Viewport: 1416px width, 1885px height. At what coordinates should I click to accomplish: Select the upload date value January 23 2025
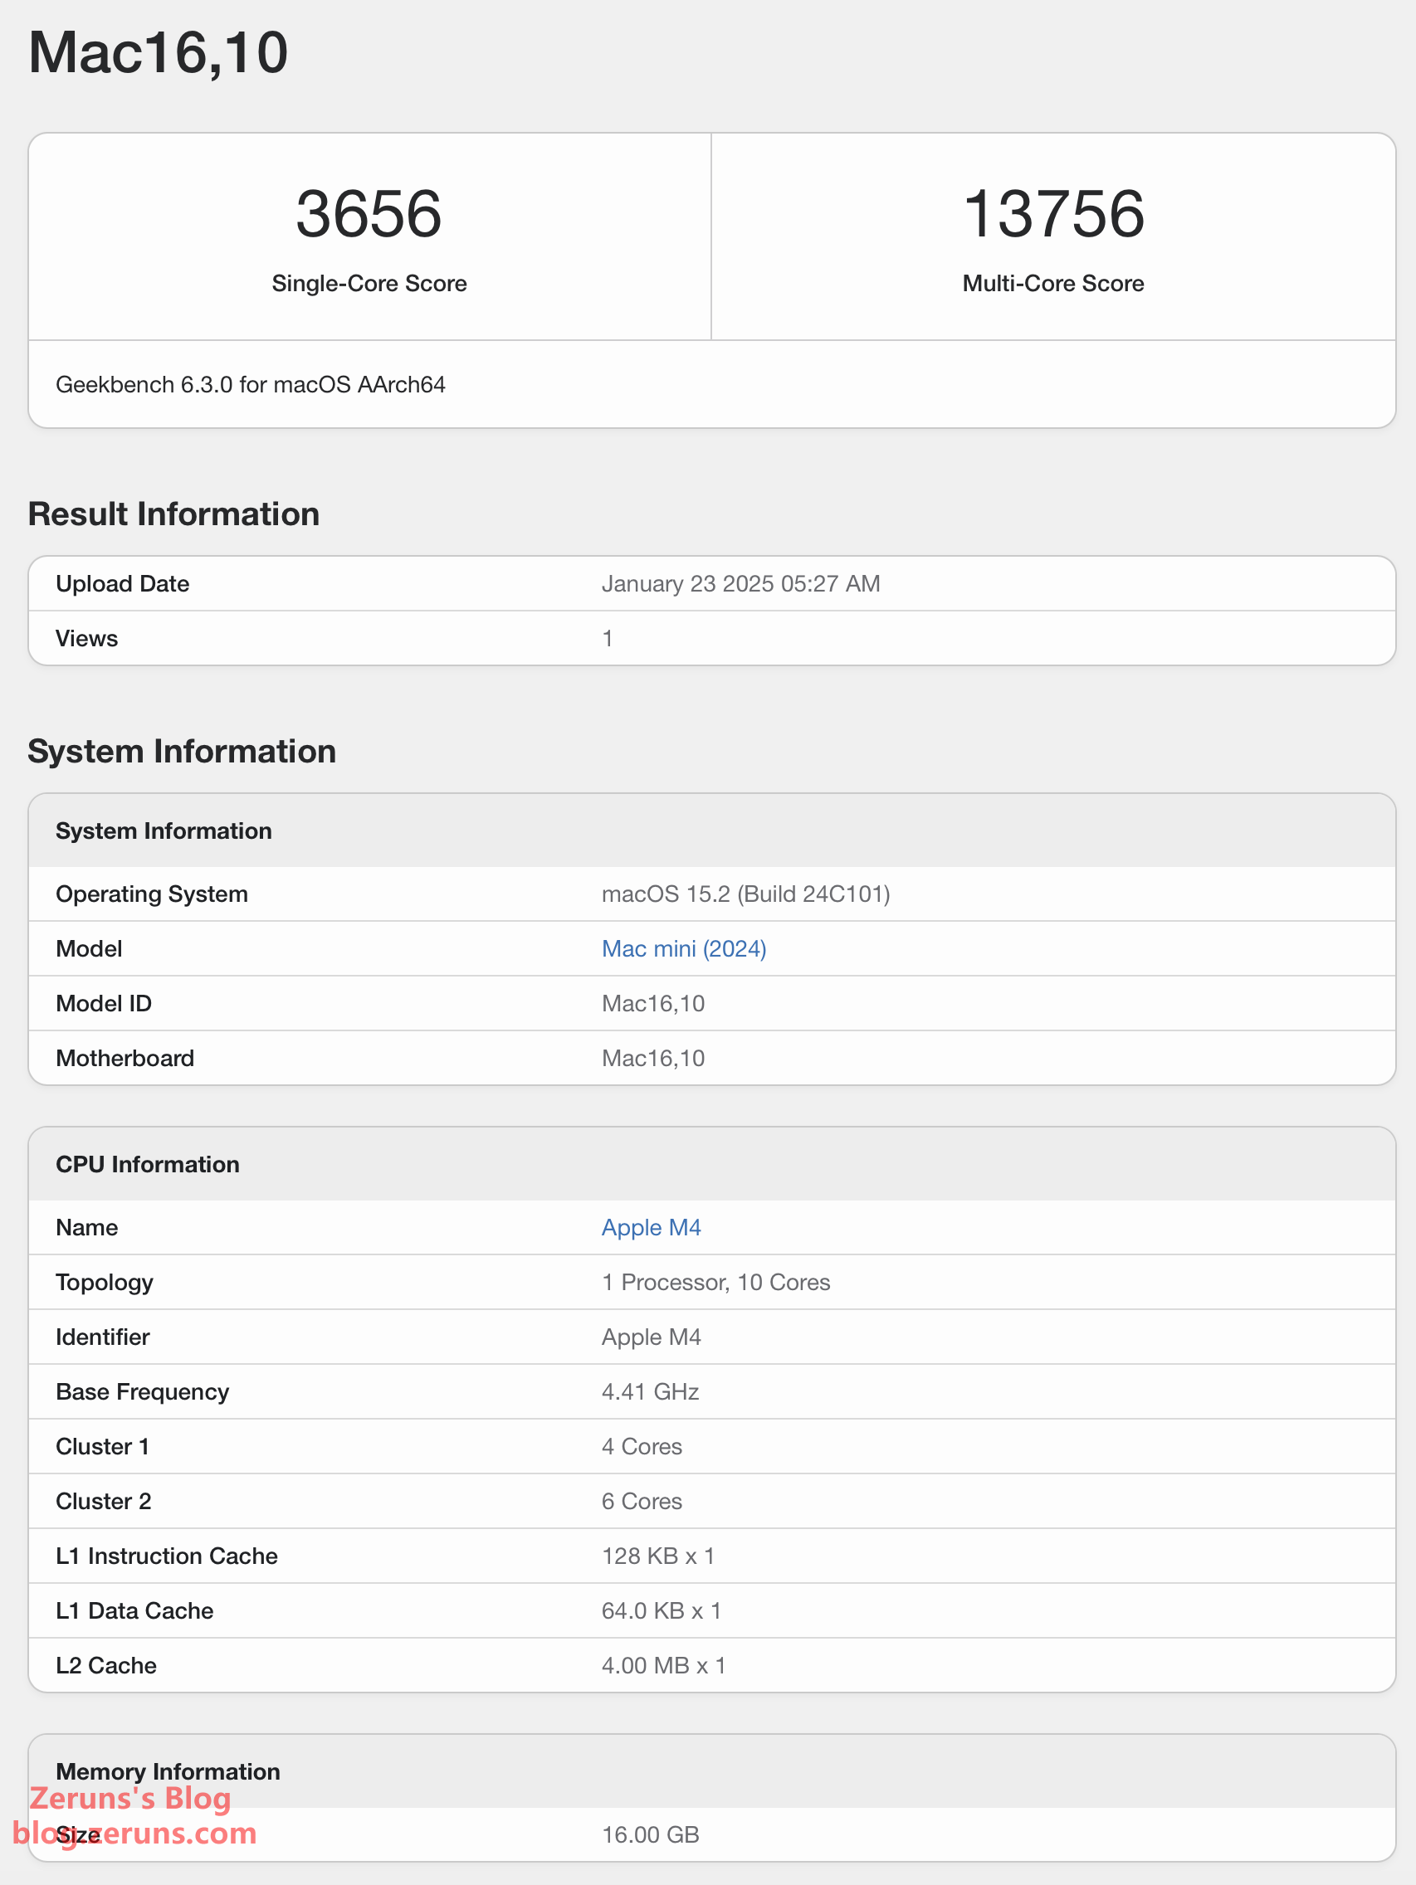point(740,584)
